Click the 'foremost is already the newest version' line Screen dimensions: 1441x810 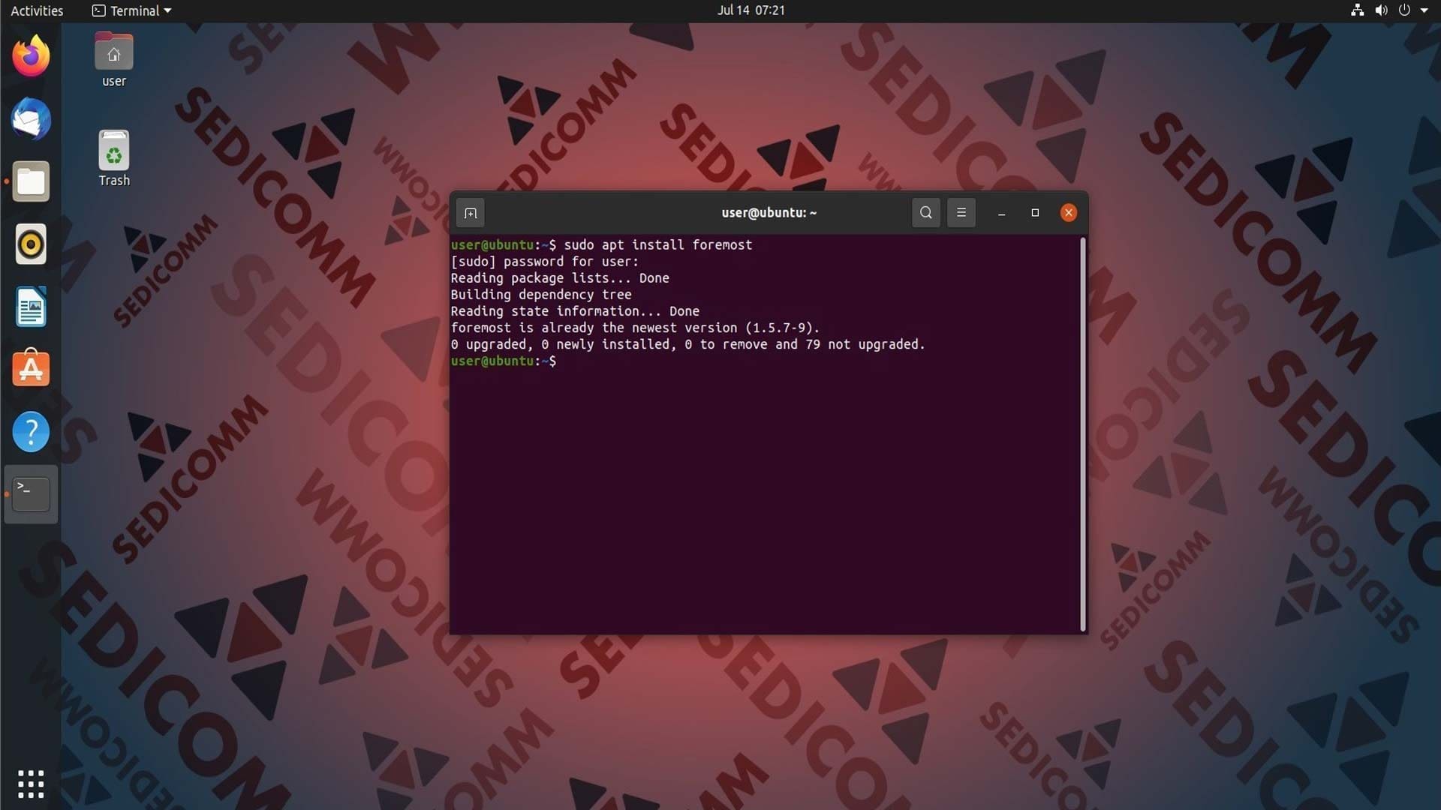coord(635,328)
